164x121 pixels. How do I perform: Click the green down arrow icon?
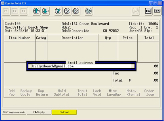point(45,11)
